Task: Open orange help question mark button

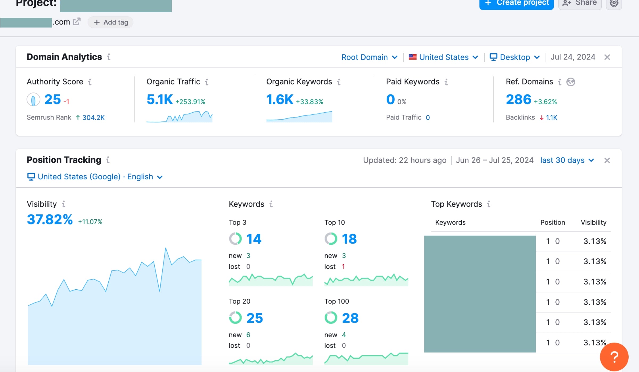Action: pyautogui.click(x=614, y=357)
